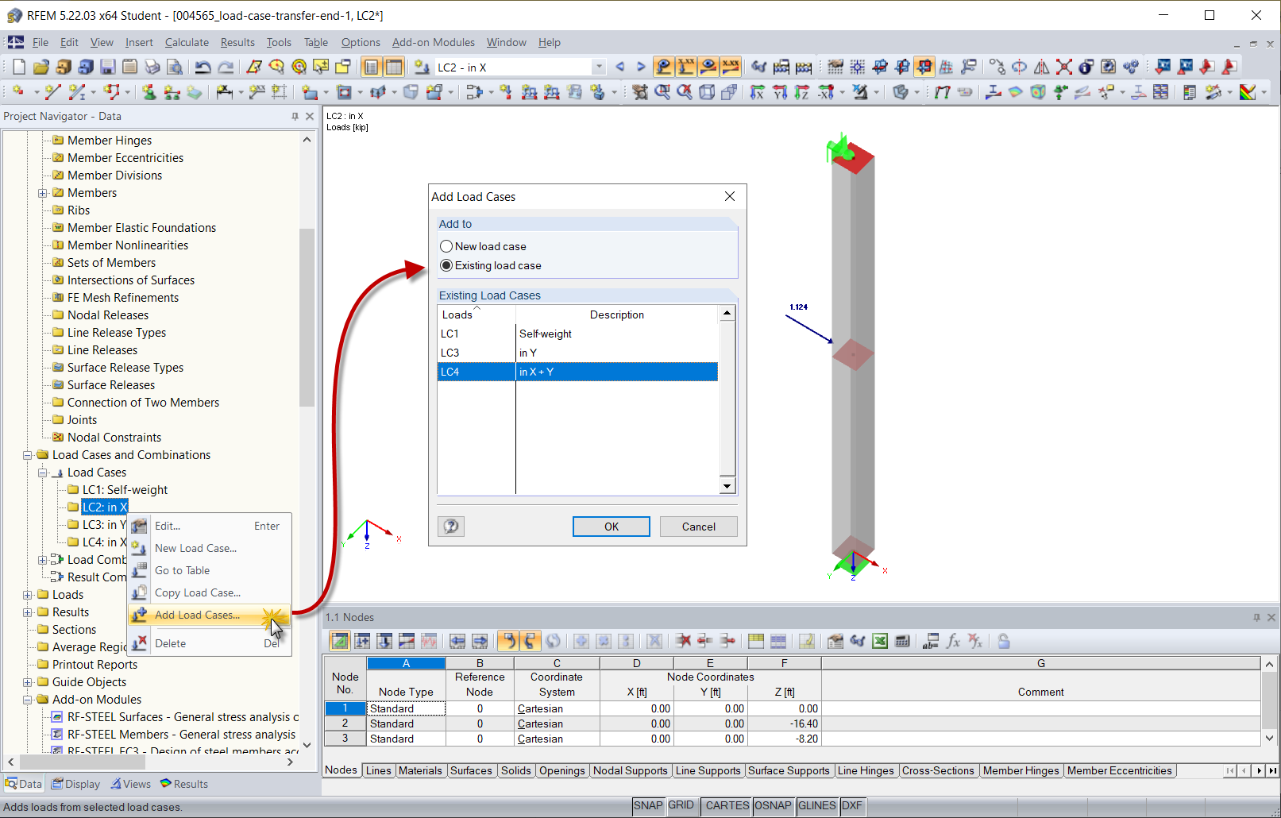Expand the Members tree node
The height and width of the screenshot is (818, 1281).
coord(44,192)
